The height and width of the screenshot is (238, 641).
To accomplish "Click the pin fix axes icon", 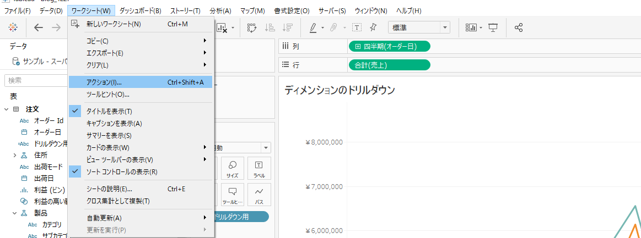I will (373, 27).
